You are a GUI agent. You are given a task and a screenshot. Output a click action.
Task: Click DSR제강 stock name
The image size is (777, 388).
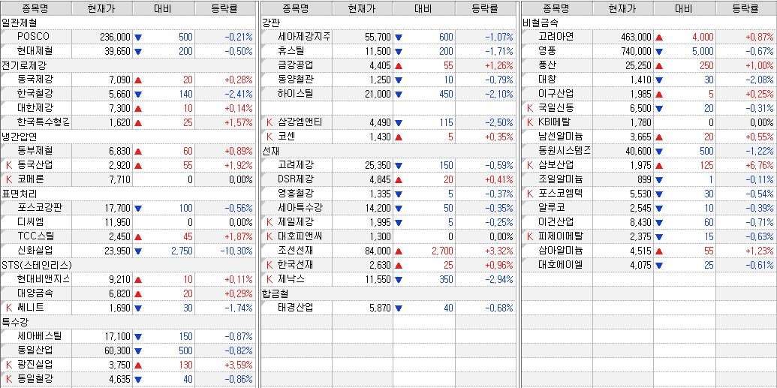[296, 179]
